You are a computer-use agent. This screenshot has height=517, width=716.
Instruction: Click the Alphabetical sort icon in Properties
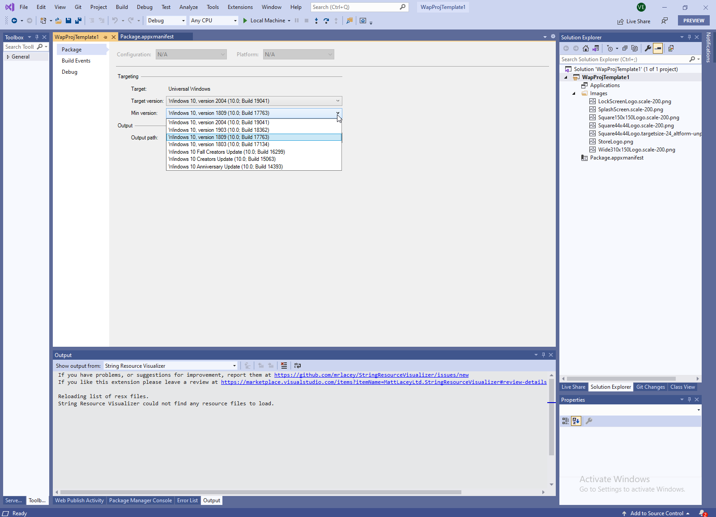pos(576,421)
